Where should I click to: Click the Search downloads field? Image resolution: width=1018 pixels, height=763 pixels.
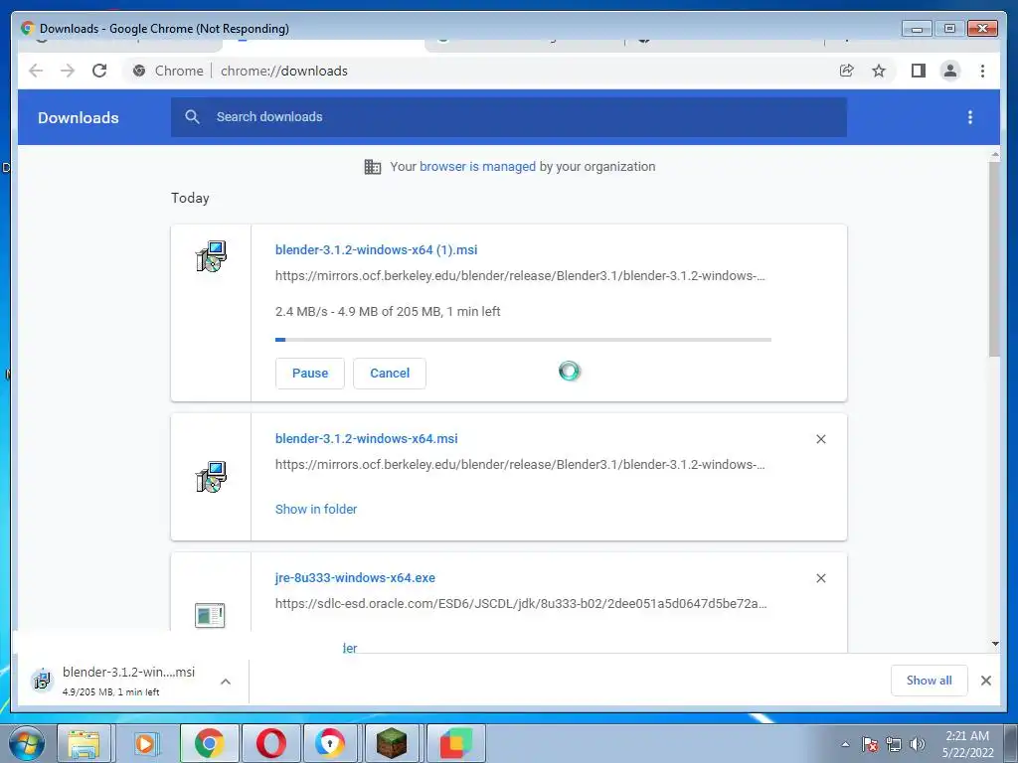pos(509,117)
